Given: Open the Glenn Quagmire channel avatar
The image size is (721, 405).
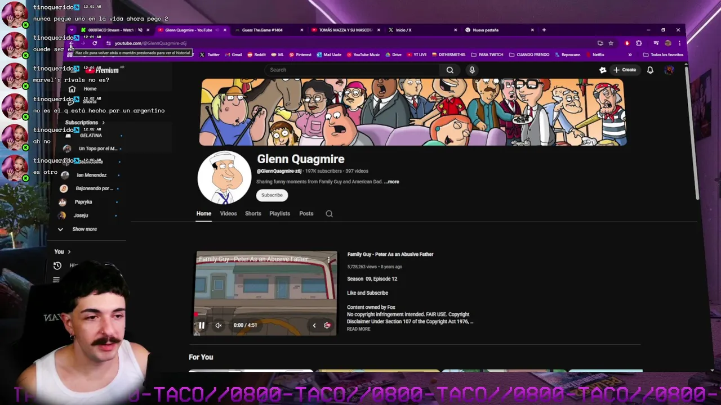Looking at the screenshot, I should coord(224,177).
